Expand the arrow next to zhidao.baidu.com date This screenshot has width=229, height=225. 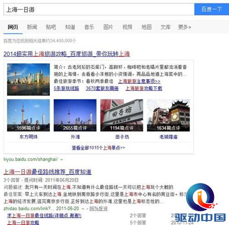pyautogui.click(x=83, y=209)
